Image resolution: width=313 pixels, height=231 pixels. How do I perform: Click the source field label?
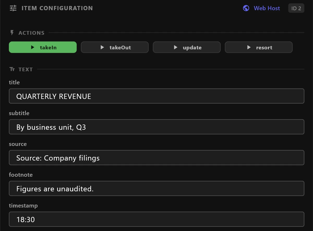[x=18, y=144]
